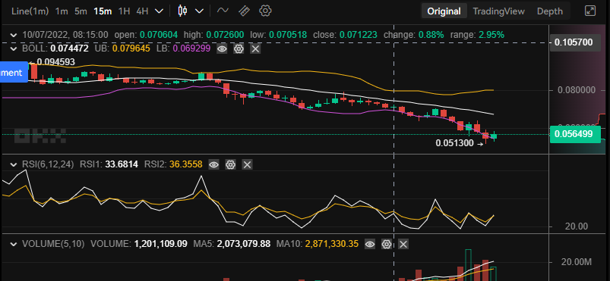Screen dimensions: 610x281
Task: Expand chart type dropdown arrow
Action: click(200, 11)
